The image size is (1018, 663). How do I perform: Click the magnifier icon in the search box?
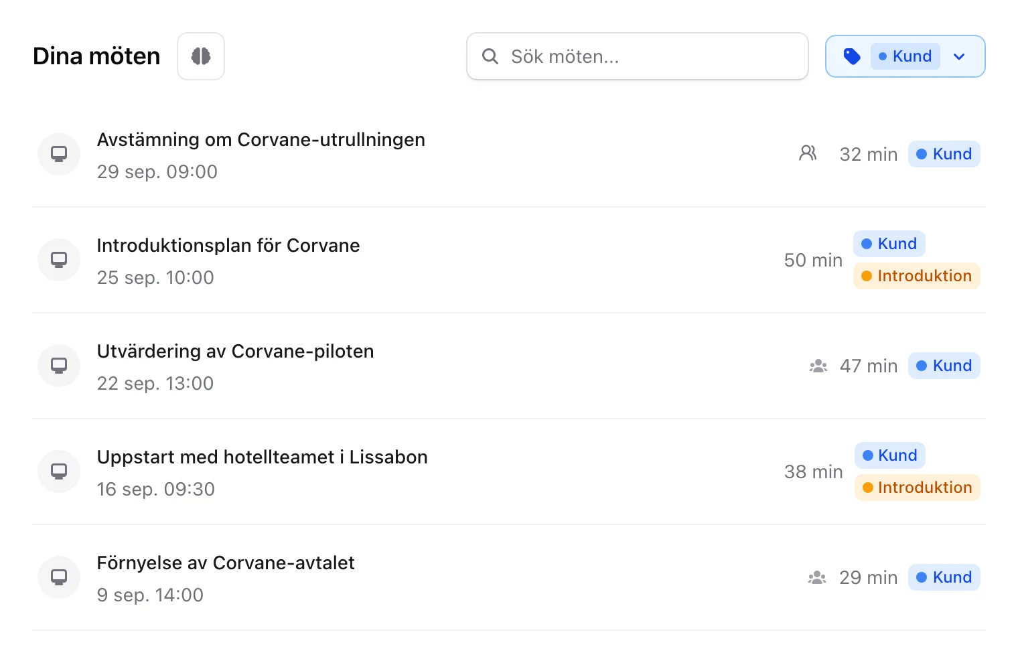(x=490, y=56)
